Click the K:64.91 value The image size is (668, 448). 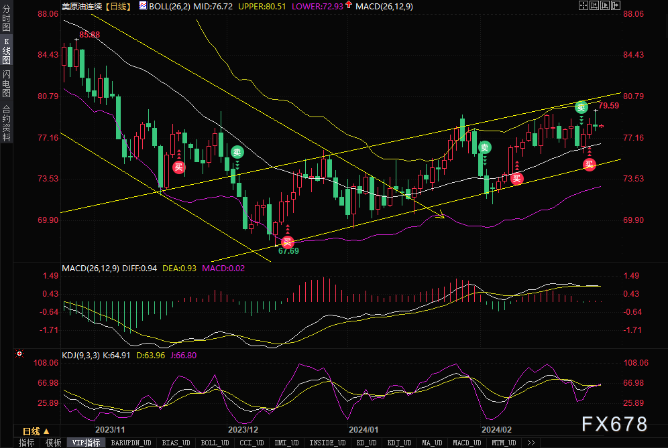[x=116, y=355]
